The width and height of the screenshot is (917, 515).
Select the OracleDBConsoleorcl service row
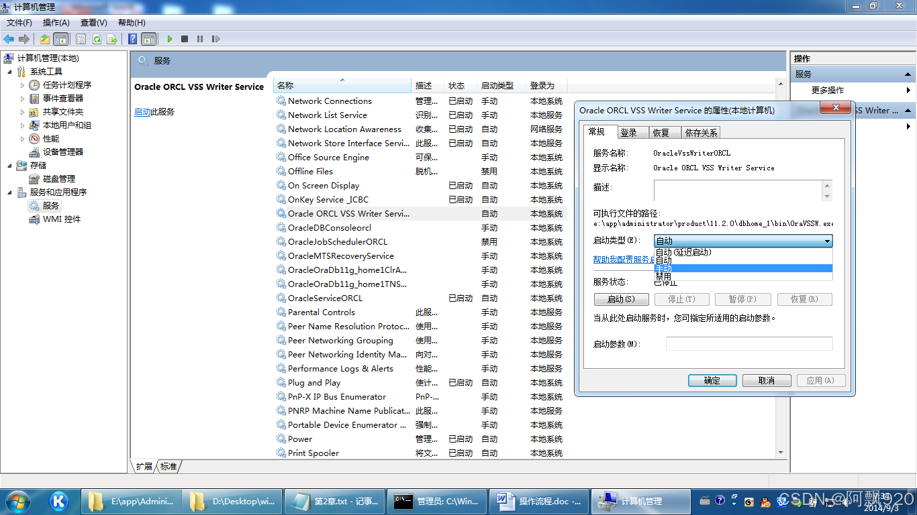[x=419, y=228]
